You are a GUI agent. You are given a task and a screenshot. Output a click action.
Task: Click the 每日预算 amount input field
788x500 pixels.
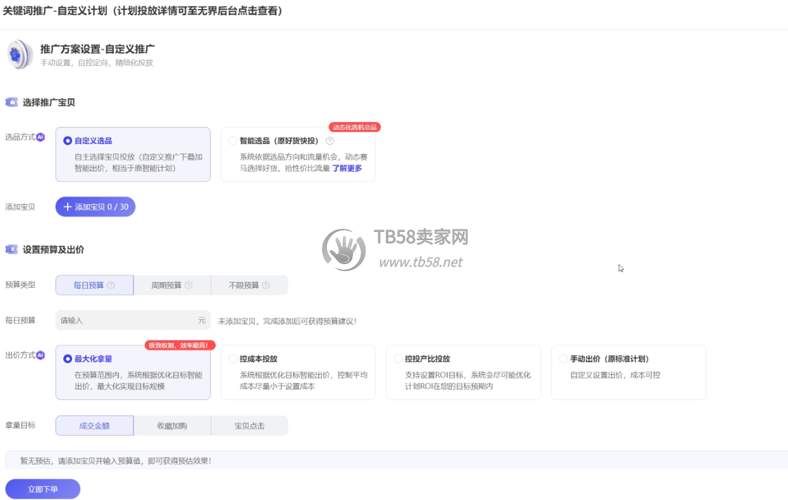pos(126,320)
